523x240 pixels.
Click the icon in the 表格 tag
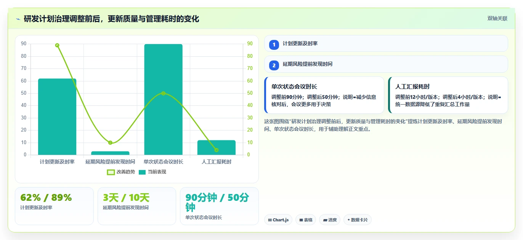pos(301,220)
